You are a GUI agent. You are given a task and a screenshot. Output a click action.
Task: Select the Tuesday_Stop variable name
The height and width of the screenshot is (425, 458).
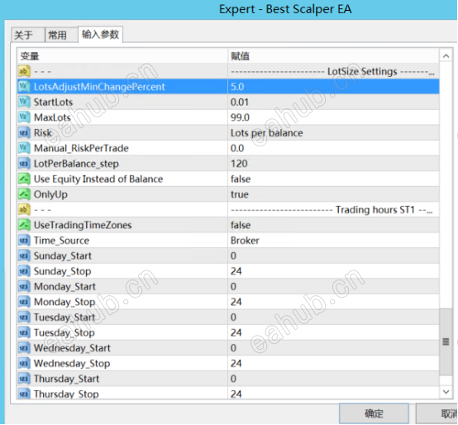click(x=64, y=332)
